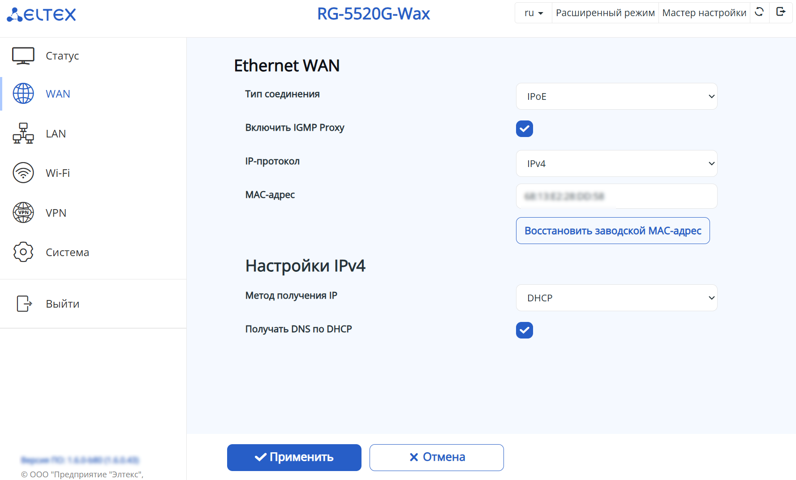Screen dimensions: 796x480
Task: Click the MAC-адрес input field
Action: [616, 196]
